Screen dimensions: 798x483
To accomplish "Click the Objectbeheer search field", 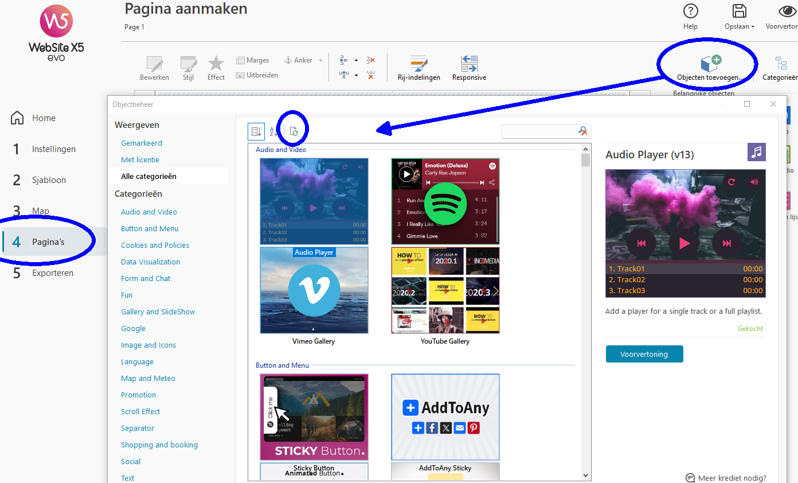I will point(539,131).
